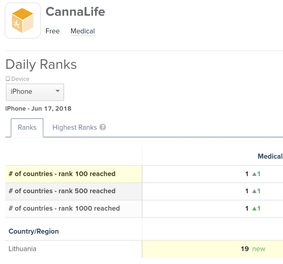Open the Free category link
The image size is (283, 264).
point(53,31)
